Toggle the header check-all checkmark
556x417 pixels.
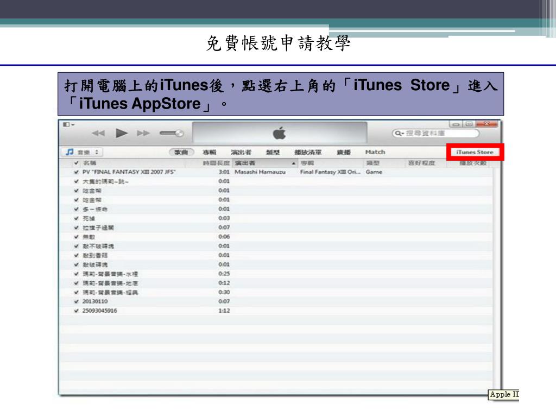pyautogui.click(x=76, y=163)
